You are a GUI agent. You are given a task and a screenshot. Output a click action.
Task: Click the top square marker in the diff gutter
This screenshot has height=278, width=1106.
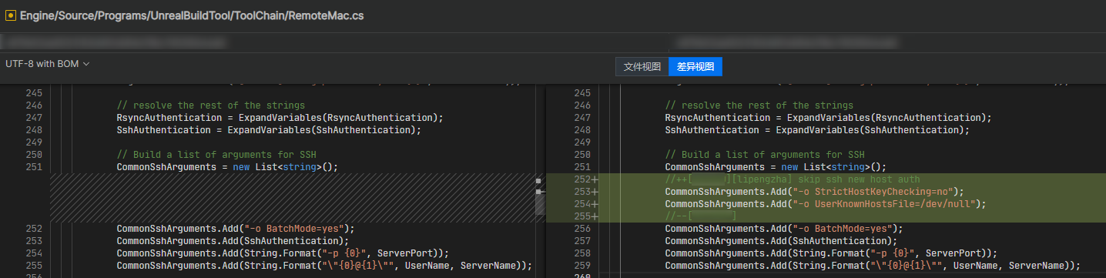[539, 181]
